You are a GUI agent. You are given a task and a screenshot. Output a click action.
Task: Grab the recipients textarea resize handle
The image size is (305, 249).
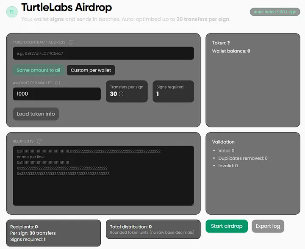tap(192, 204)
